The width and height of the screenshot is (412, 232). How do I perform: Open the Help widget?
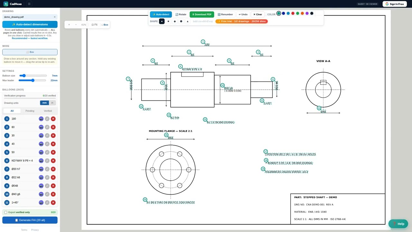point(398,224)
